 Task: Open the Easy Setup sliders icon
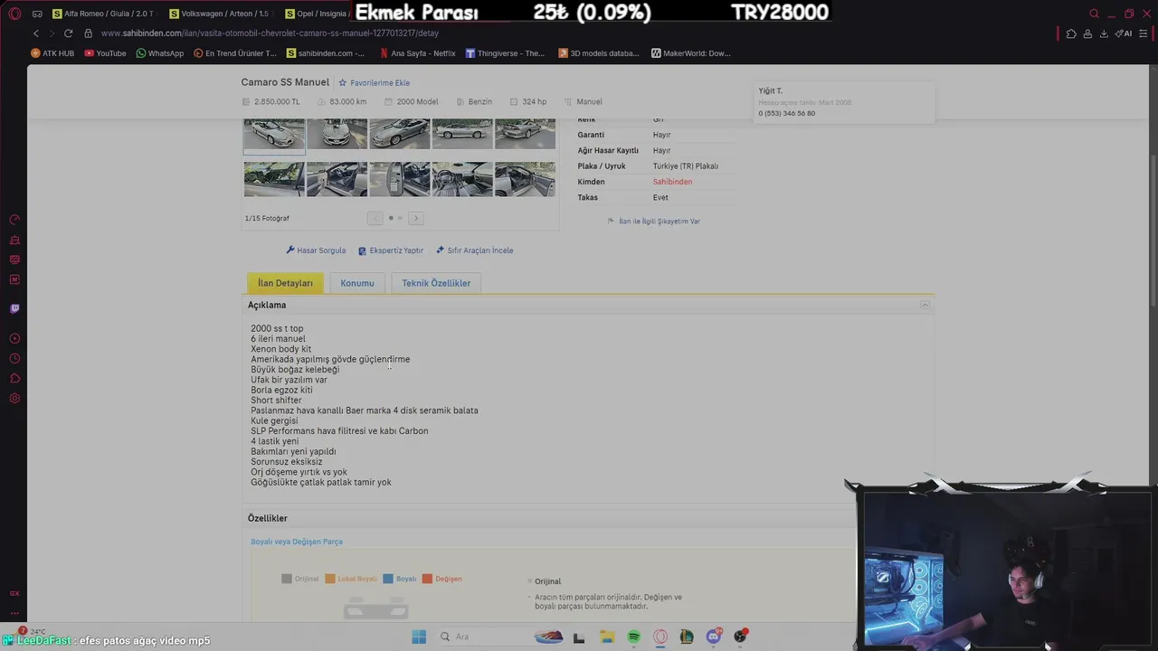pos(1144,33)
